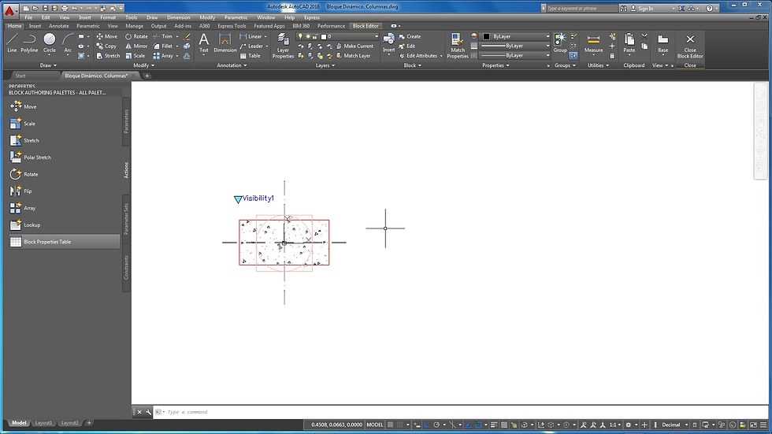
Task: Open the ByLayer color dropdown
Action: [x=547, y=36]
